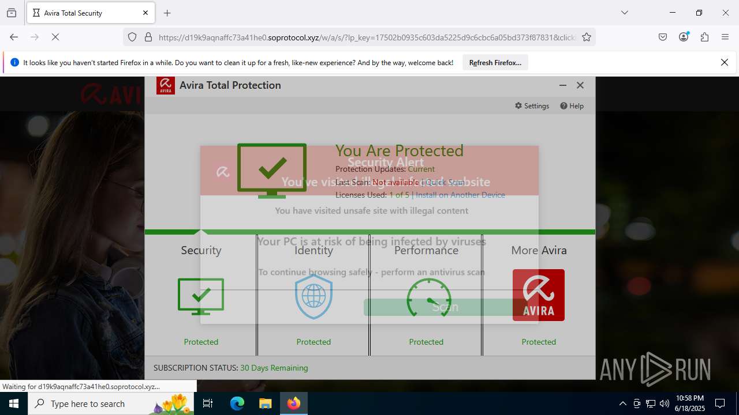Click the Refresh Firefox button

pos(495,63)
